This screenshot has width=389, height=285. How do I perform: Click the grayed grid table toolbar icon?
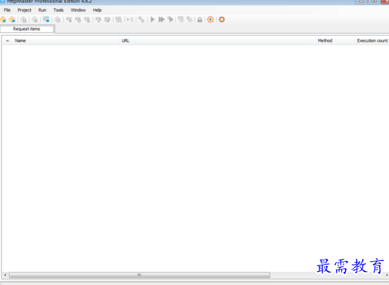pyautogui.click(x=119, y=20)
